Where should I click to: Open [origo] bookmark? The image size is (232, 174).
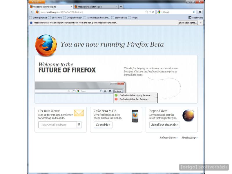(133, 18)
